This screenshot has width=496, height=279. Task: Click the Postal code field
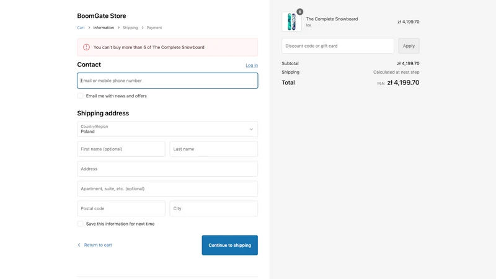[121, 208]
